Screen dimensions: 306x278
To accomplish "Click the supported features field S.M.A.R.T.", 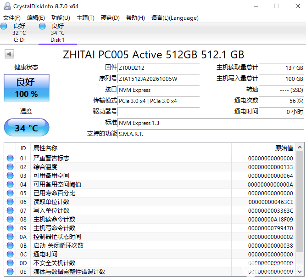I will [x=211, y=134].
